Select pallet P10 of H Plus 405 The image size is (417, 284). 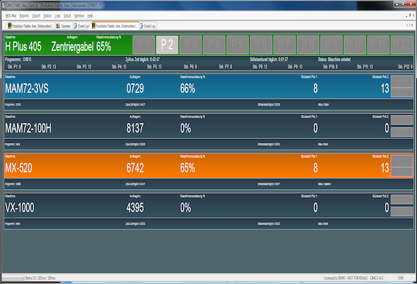pyautogui.click(x=355, y=45)
